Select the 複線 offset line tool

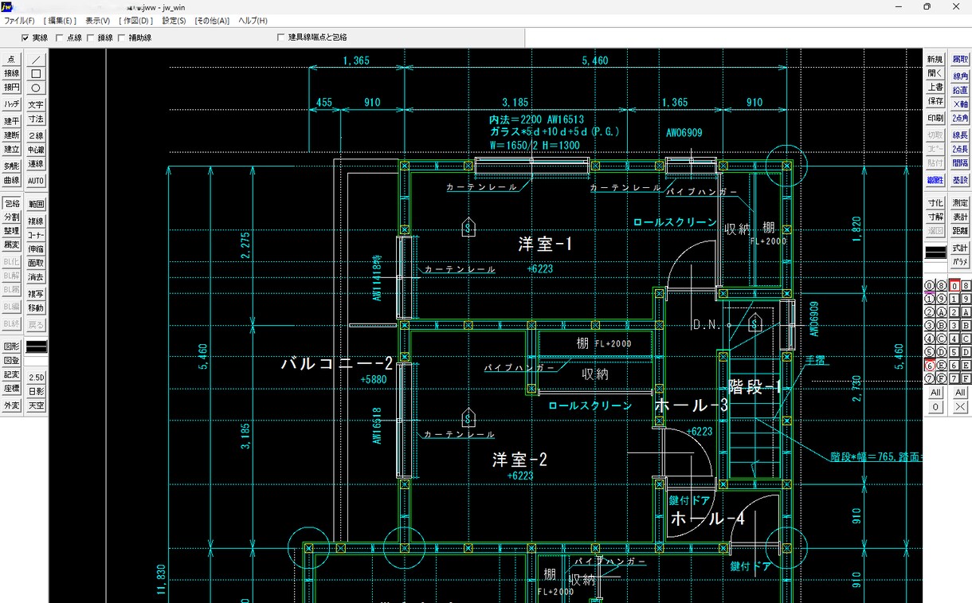[x=36, y=221]
